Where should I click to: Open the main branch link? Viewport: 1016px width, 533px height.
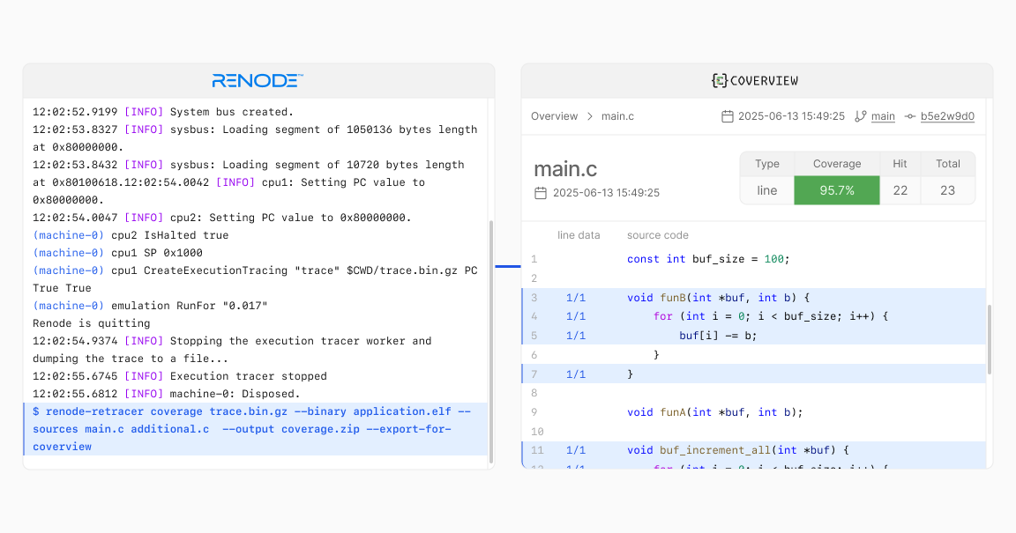[882, 115]
